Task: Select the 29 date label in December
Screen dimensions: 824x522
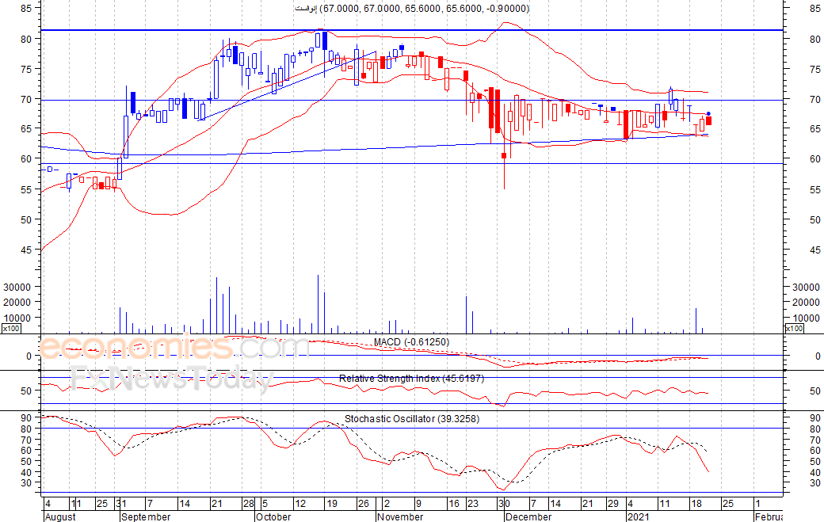Action: [612, 504]
